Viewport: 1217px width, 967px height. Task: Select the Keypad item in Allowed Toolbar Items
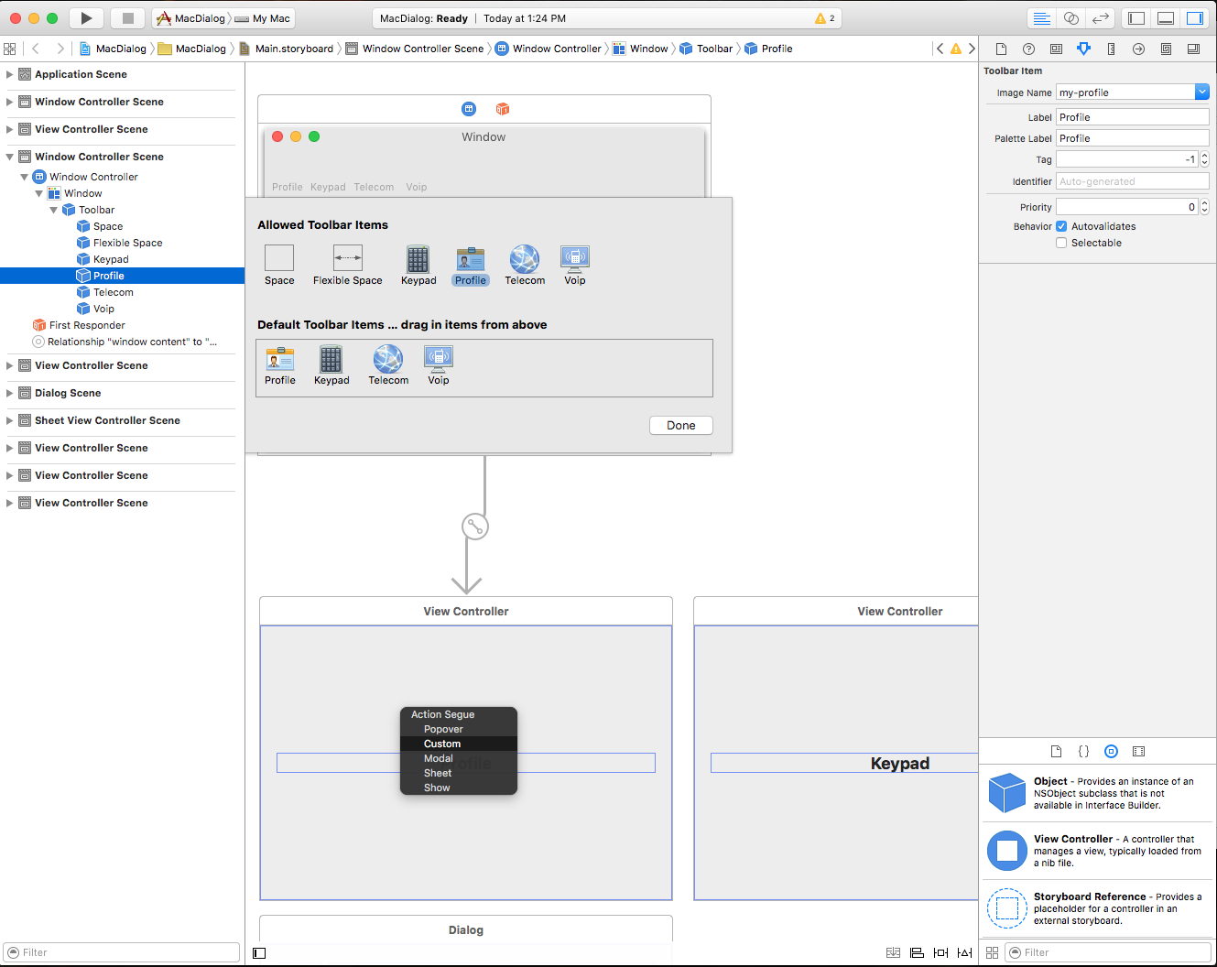click(x=418, y=265)
